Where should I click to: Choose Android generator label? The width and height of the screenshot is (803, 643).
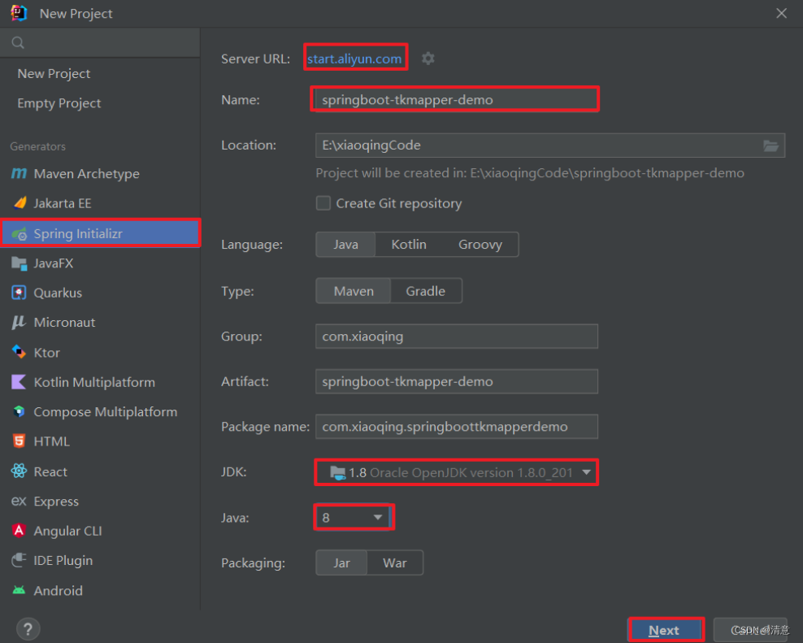58,591
